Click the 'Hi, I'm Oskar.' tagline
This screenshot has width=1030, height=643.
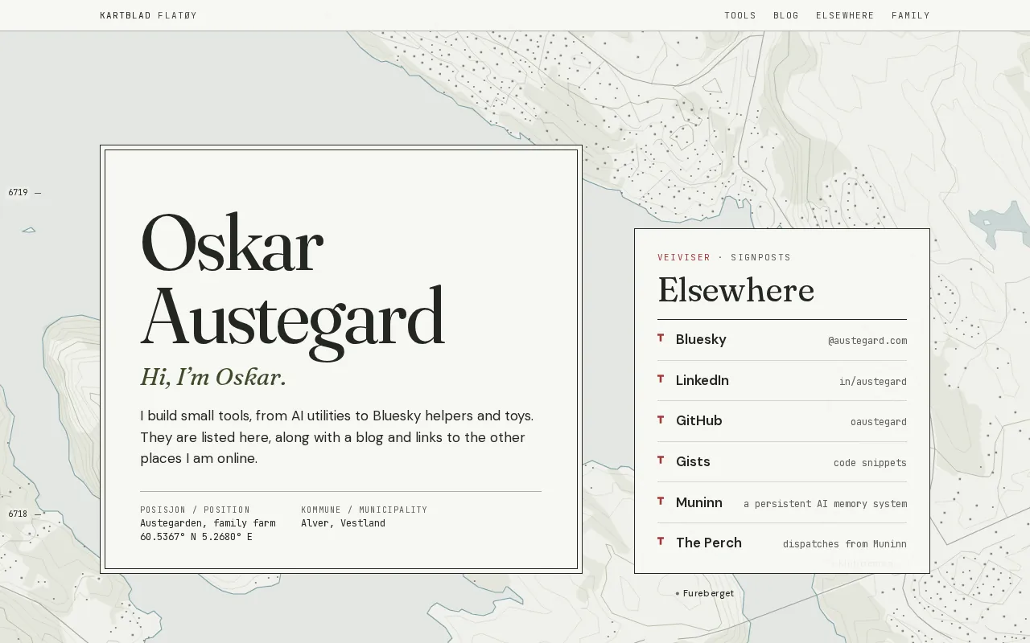click(x=213, y=377)
